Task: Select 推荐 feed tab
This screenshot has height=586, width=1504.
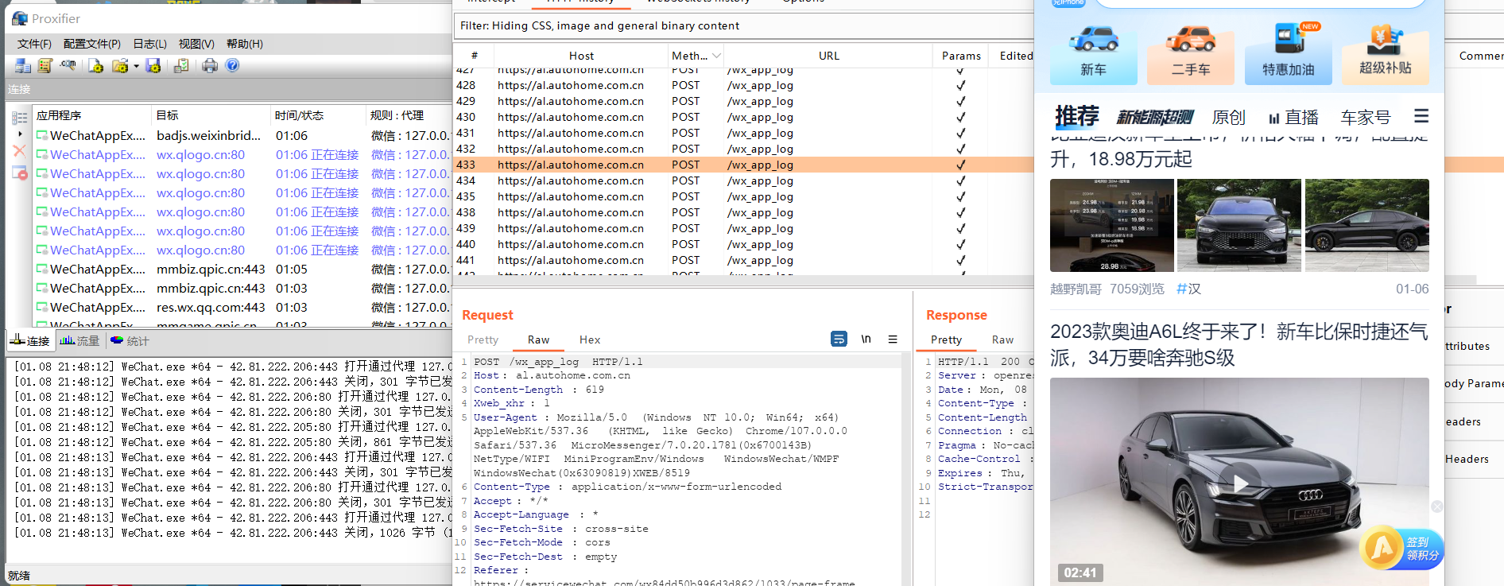Action: pyautogui.click(x=1077, y=117)
